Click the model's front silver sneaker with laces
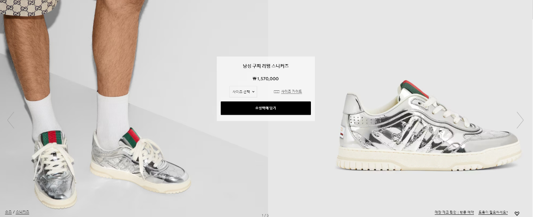The image size is (533, 217). 54,169
